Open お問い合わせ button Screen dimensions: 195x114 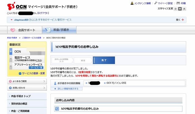pyautogui.click(x=27, y=88)
